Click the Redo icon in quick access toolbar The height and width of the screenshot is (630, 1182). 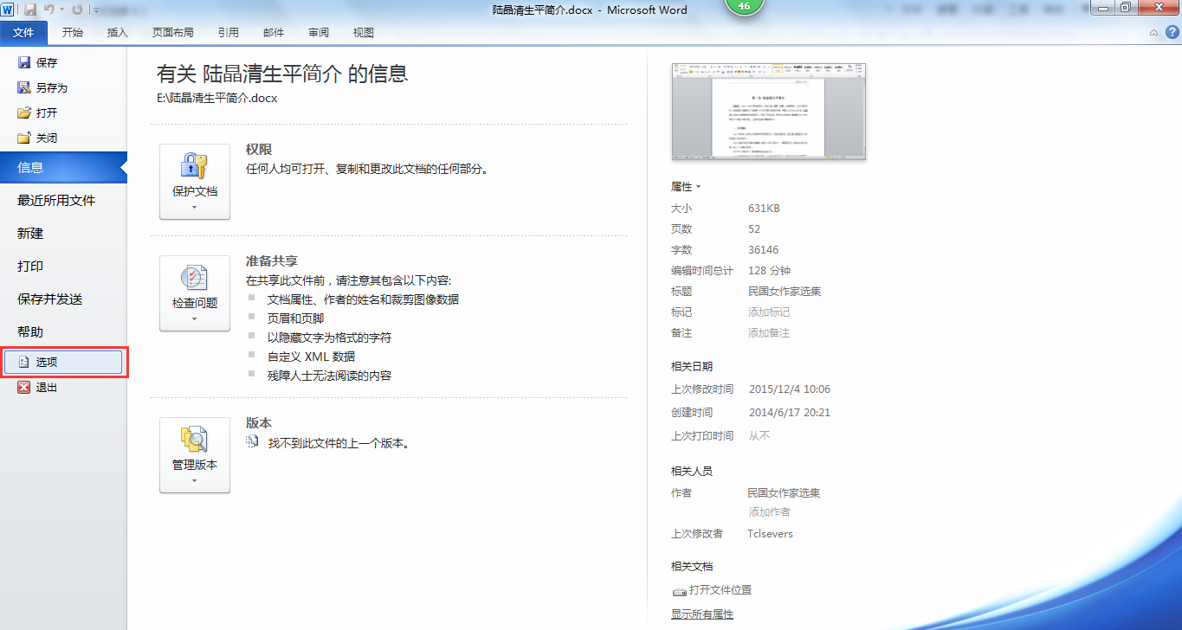77,10
